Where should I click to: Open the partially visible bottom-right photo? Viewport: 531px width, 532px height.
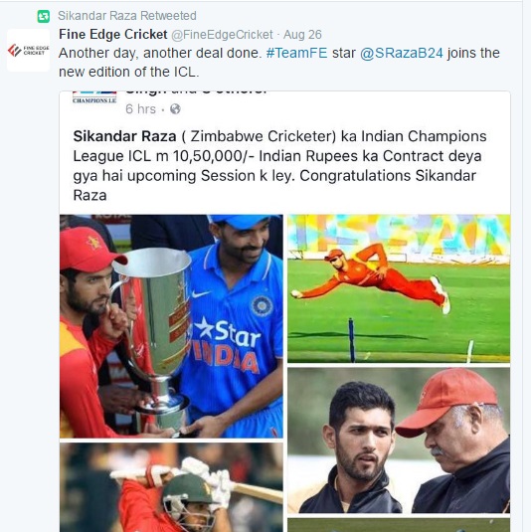coord(399,525)
